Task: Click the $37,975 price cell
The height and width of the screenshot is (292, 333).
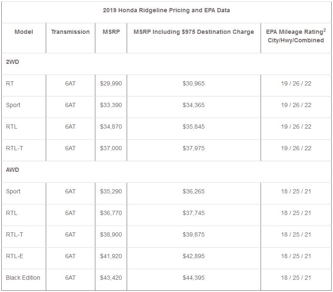Action: [194, 148]
